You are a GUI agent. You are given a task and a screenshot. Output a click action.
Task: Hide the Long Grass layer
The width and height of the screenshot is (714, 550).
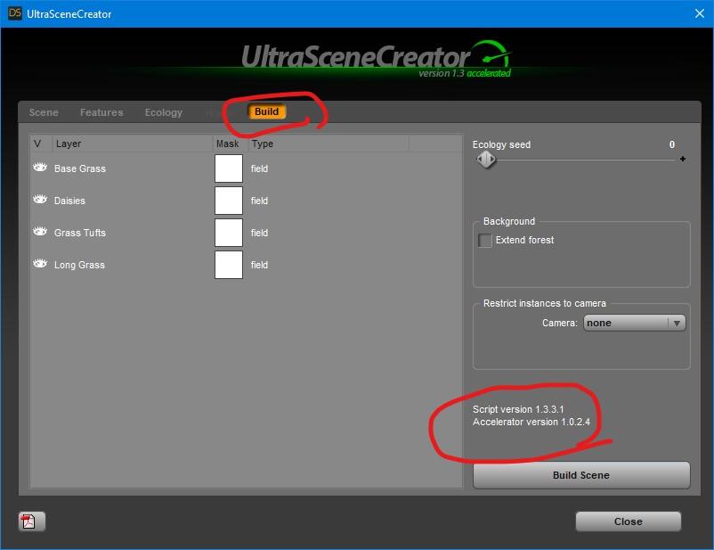pyautogui.click(x=40, y=264)
